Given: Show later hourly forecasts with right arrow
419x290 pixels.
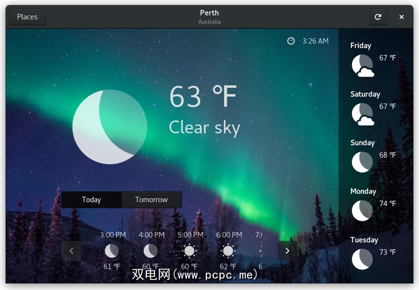Looking at the screenshot, I should click(x=287, y=251).
